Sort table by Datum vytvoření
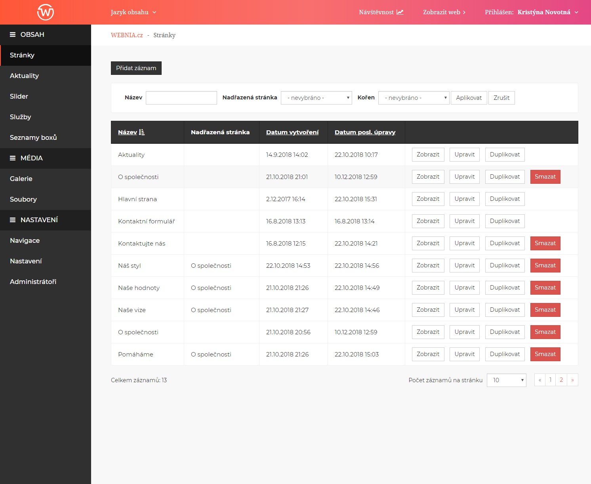 pos(292,132)
